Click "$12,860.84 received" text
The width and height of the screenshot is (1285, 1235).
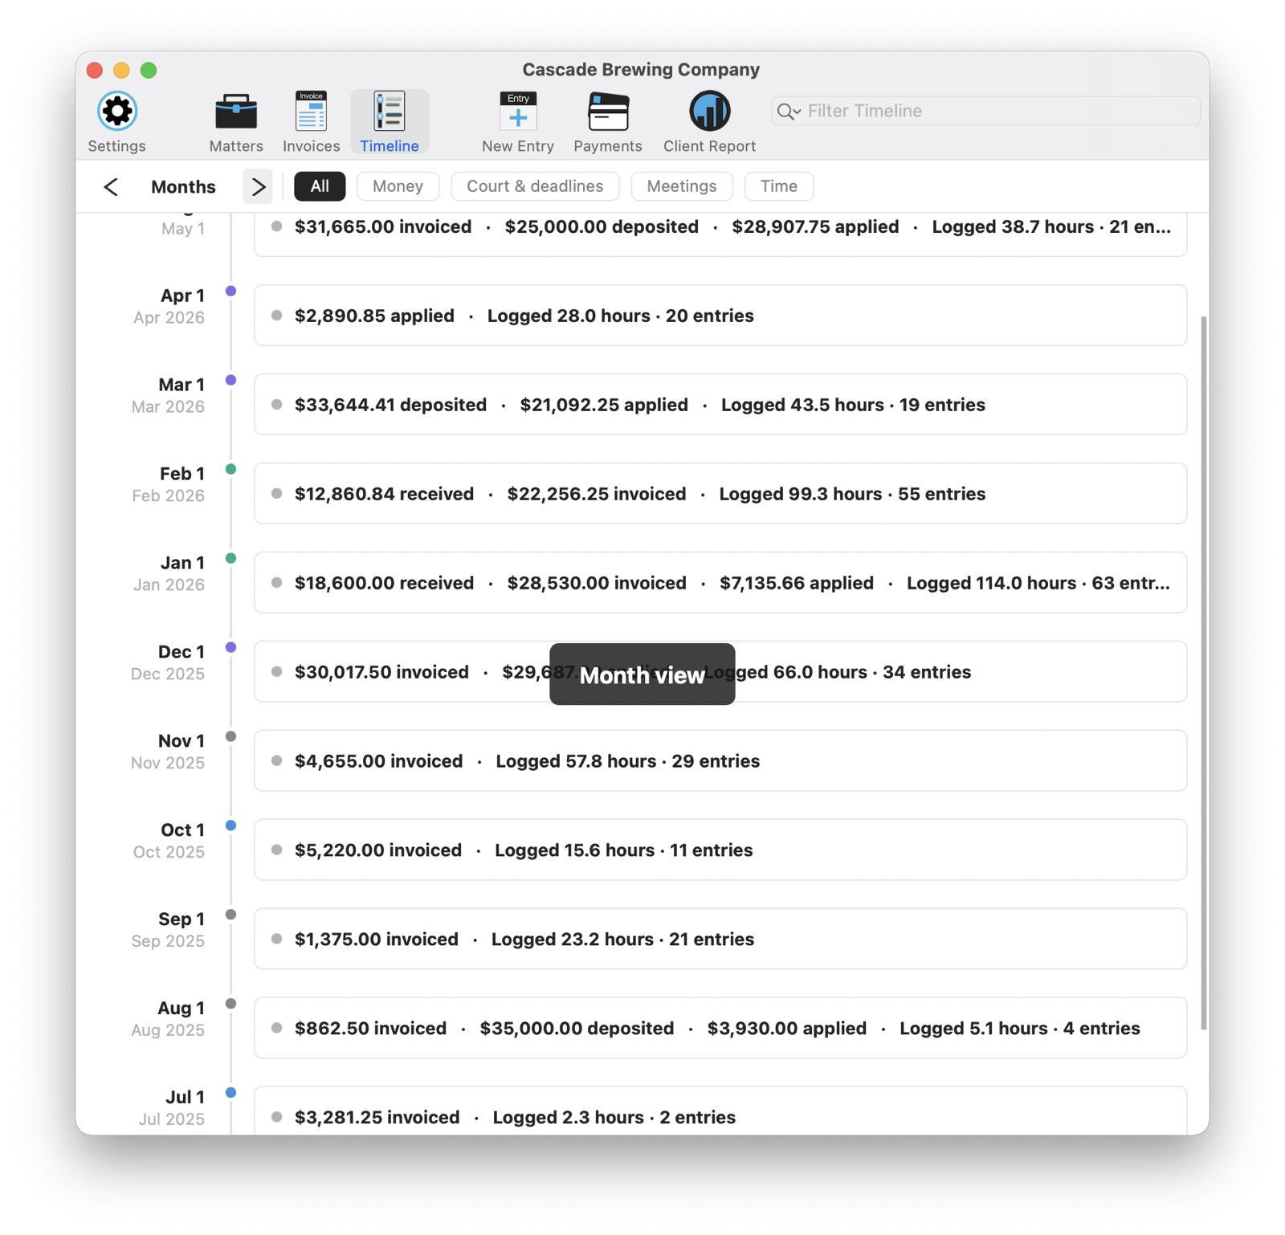pyautogui.click(x=384, y=495)
